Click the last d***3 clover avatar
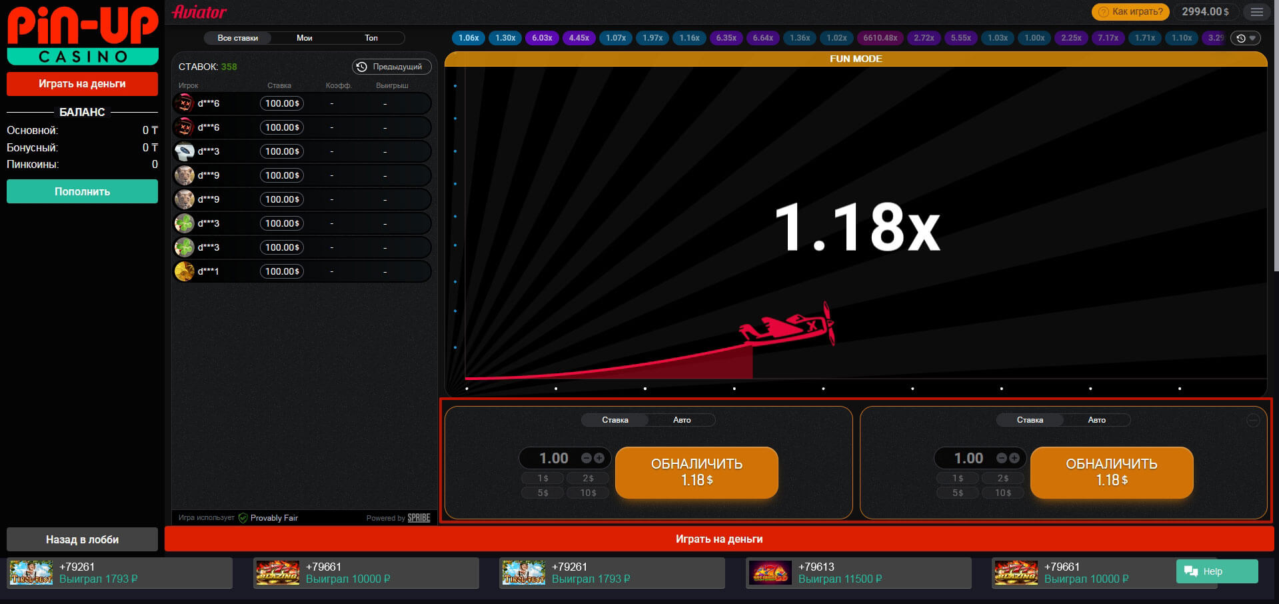Image resolution: width=1279 pixels, height=604 pixels. tap(184, 247)
